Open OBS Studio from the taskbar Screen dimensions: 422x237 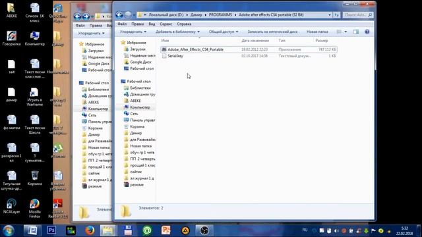[204, 230]
